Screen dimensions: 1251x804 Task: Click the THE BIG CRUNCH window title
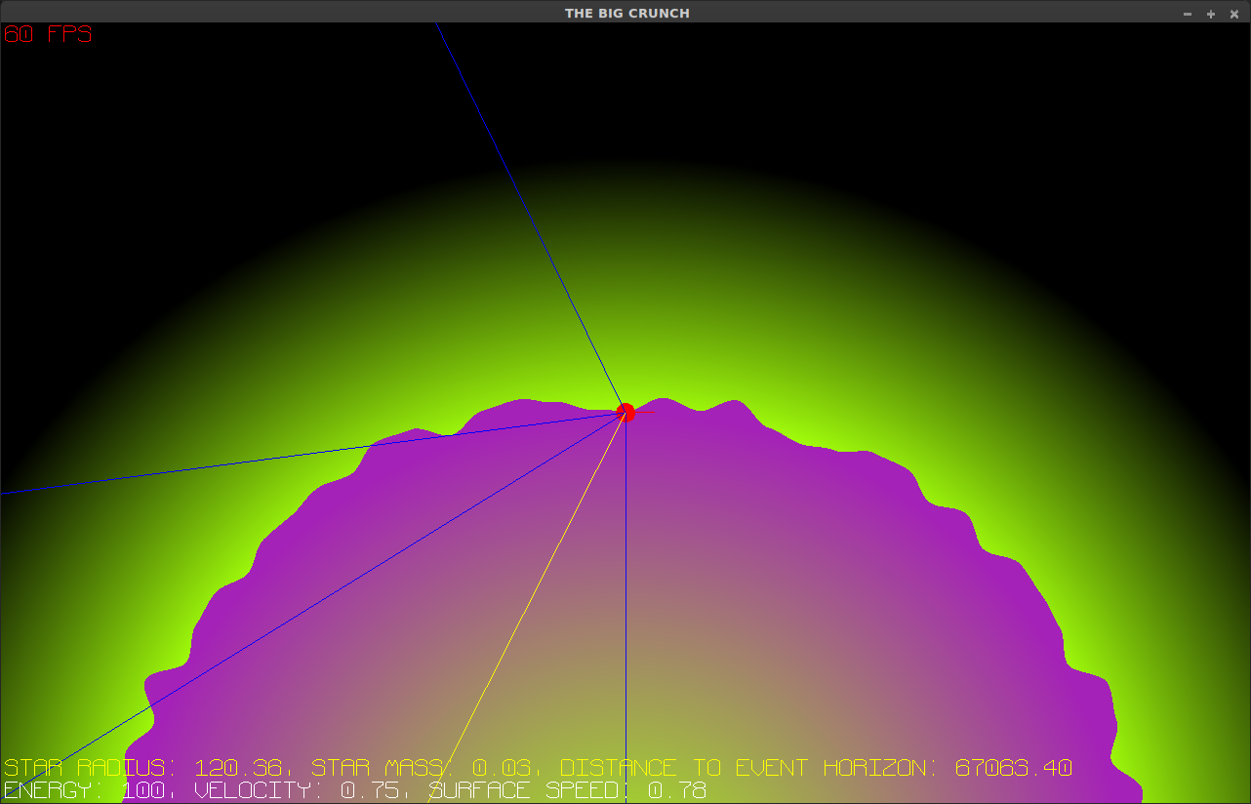click(627, 13)
